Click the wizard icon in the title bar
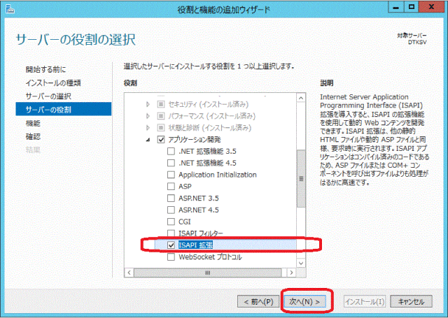The width and height of the screenshot is (448, 318). click(10, 9)
